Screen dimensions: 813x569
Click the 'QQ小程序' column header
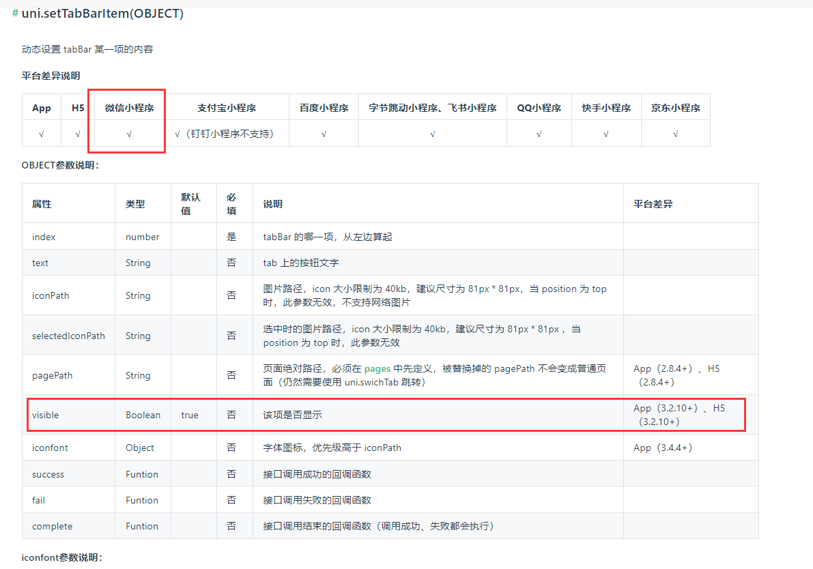539,108
